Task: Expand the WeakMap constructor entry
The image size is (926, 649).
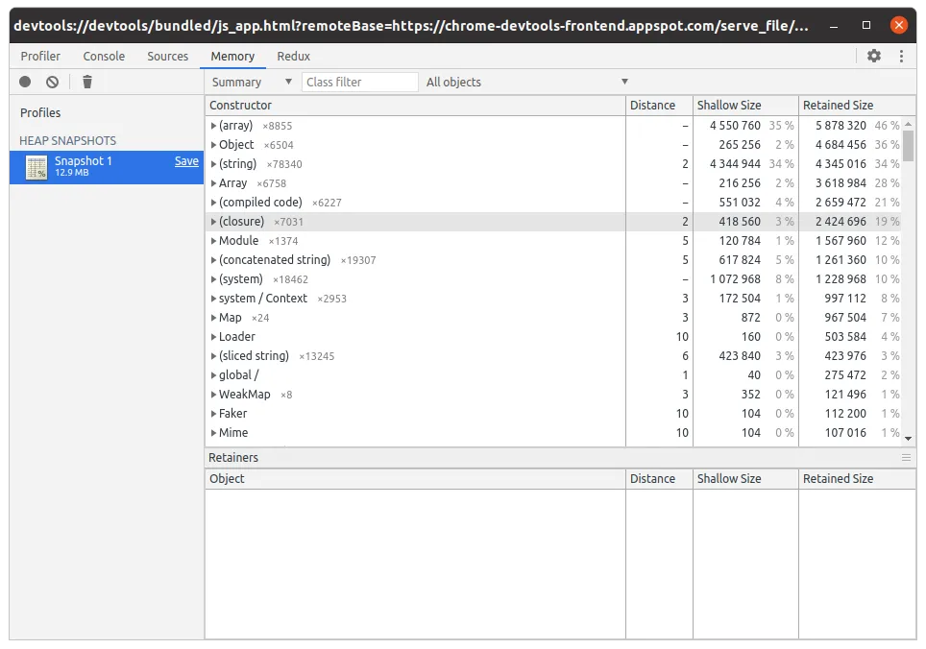Action: tap(213, 394)
